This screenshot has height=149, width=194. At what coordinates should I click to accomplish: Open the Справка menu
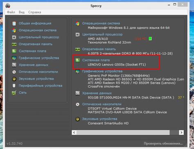click(x=34, y=12)
